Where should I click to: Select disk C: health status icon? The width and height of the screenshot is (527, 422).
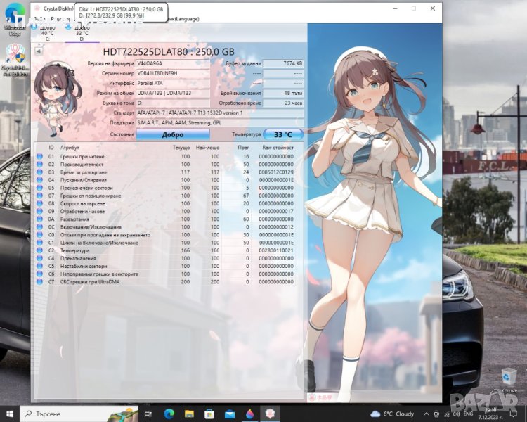point(35,27)
